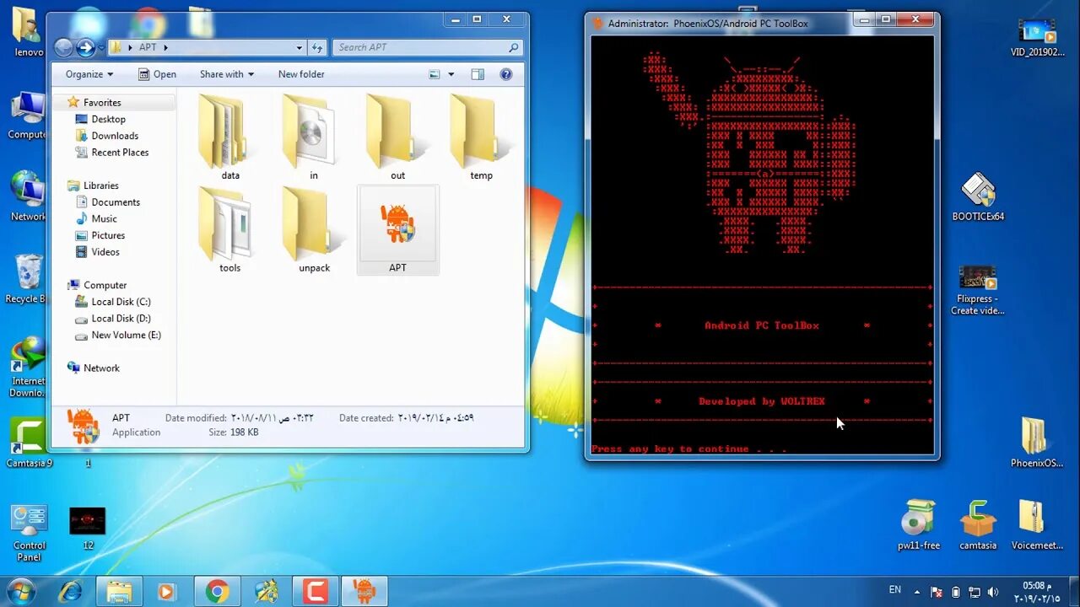Select Libraries in navigation pane
1080x607 pixels.
coord(100,185)
